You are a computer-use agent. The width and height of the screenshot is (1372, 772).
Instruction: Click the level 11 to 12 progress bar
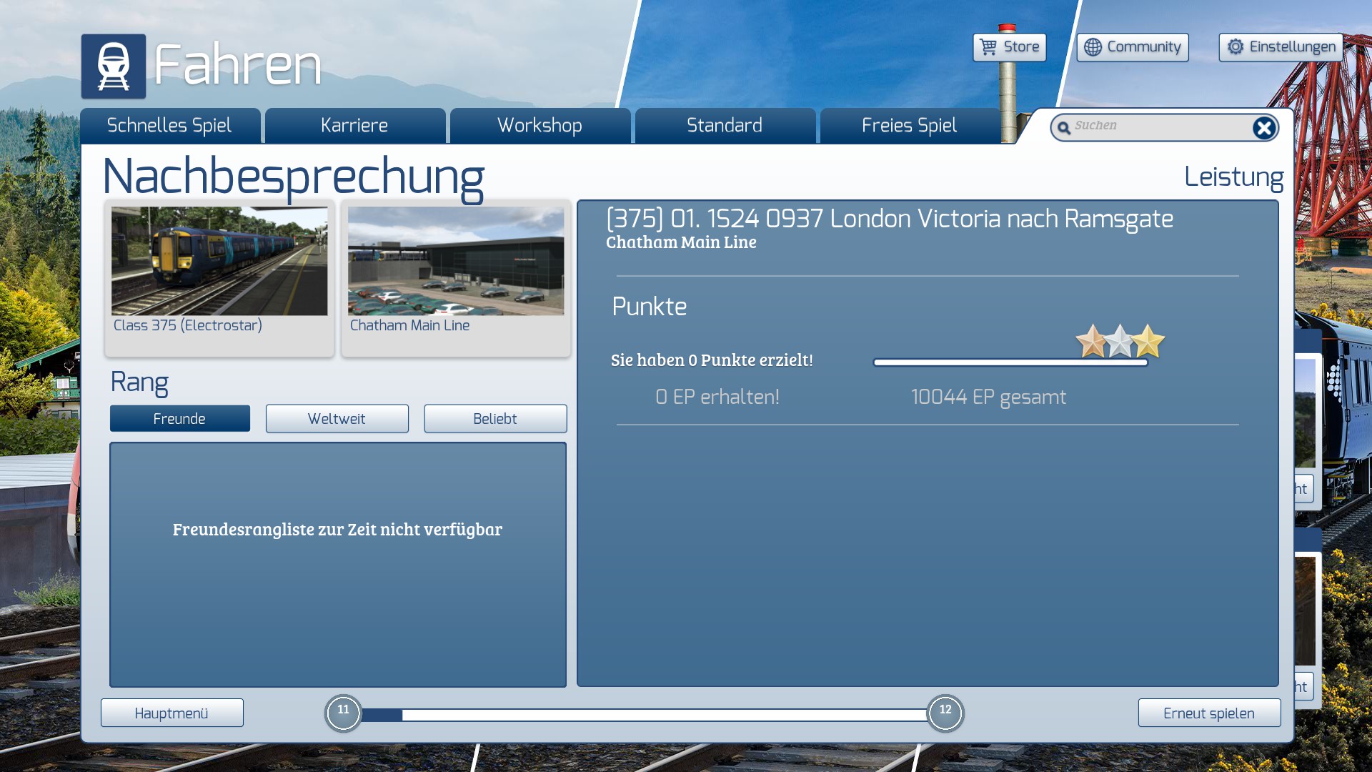point(644,715)
